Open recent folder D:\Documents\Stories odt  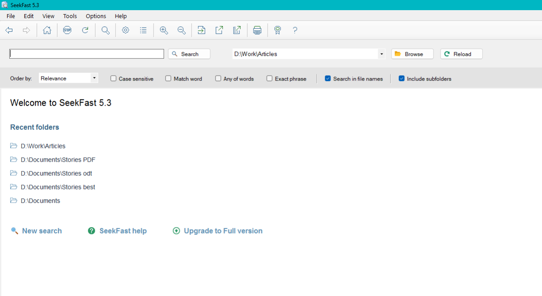point(56,173)
